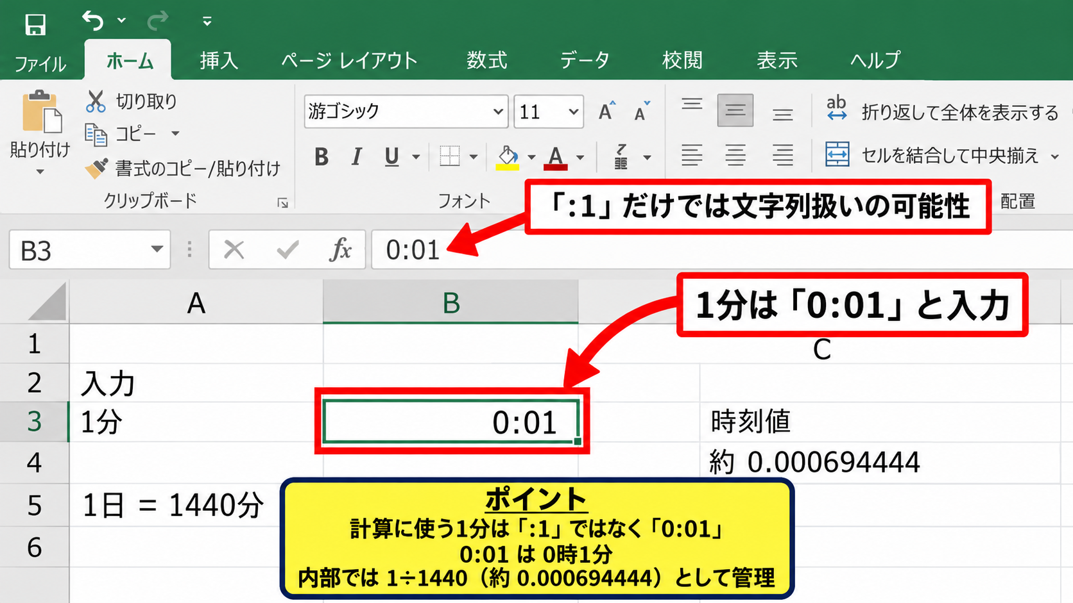1073x603 pixels.
Task: Expand the 貼り付け options arrow
Action: (40, 172)
